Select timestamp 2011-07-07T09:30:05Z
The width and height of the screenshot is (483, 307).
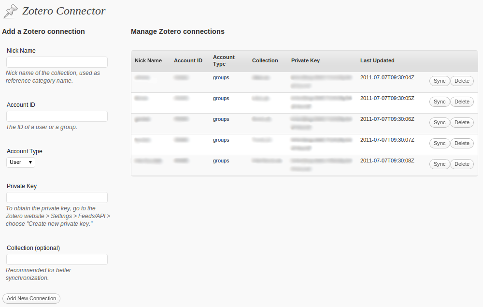pyautogui.click(x=387, y=98)
